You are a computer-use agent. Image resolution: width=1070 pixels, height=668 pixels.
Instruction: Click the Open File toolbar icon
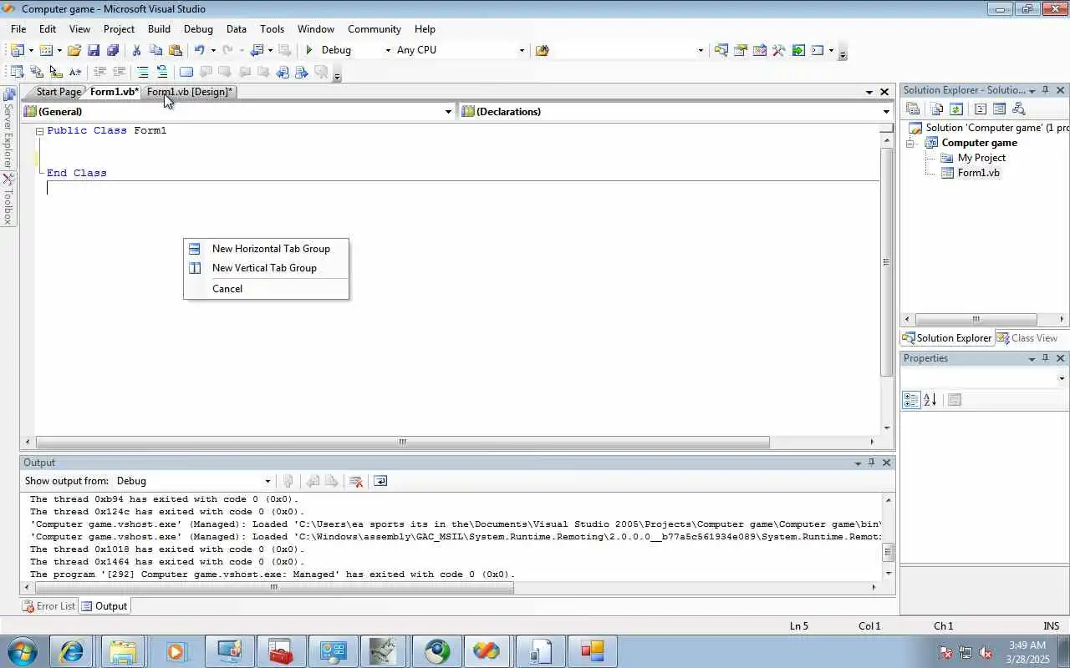[x=74, y=50]
